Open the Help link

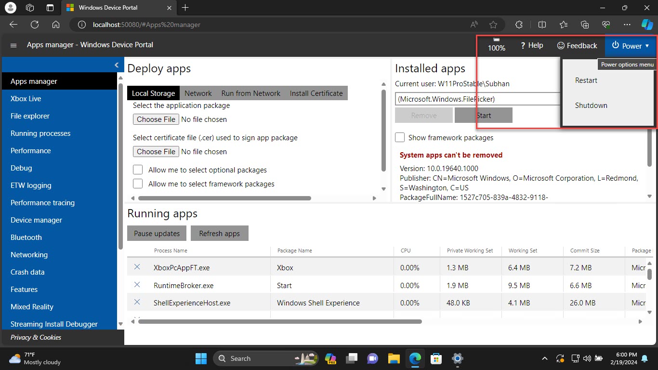[532, 45]
